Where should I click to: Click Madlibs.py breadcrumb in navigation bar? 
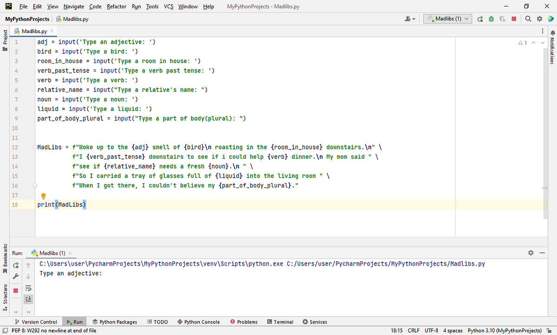coord(72,19)
